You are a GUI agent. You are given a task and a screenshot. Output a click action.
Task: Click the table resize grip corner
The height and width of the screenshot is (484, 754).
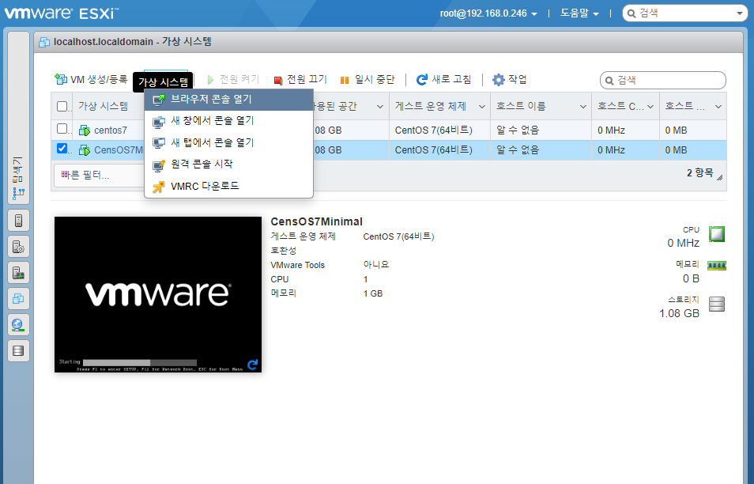click(x=719, y=177)
